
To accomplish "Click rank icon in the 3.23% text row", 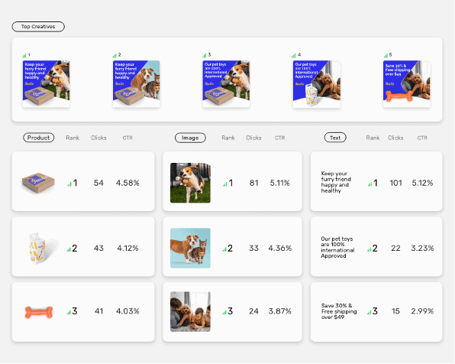I will tap(369, 249).
